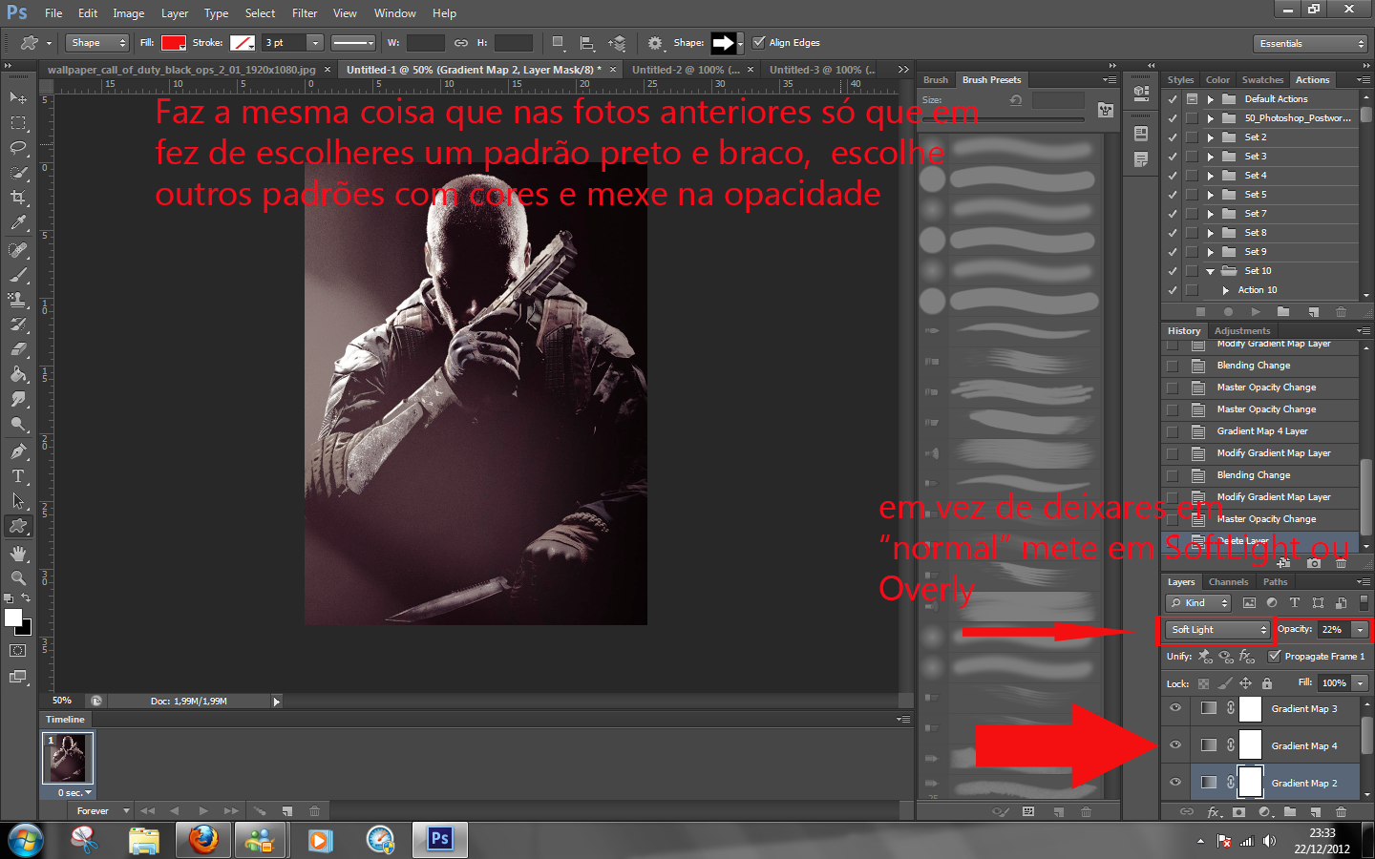
Task: Hide the Gradient Map 2 layer
Action: click(1175, 783)
